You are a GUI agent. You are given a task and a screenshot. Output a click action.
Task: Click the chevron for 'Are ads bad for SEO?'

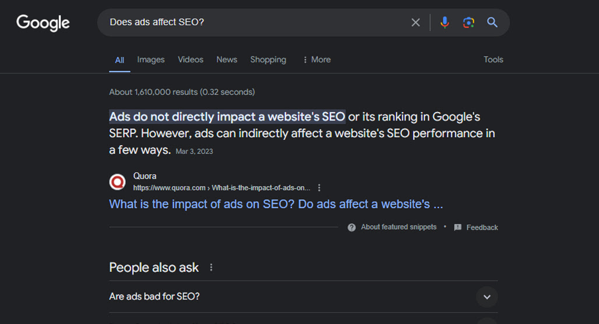coord(487,297)
